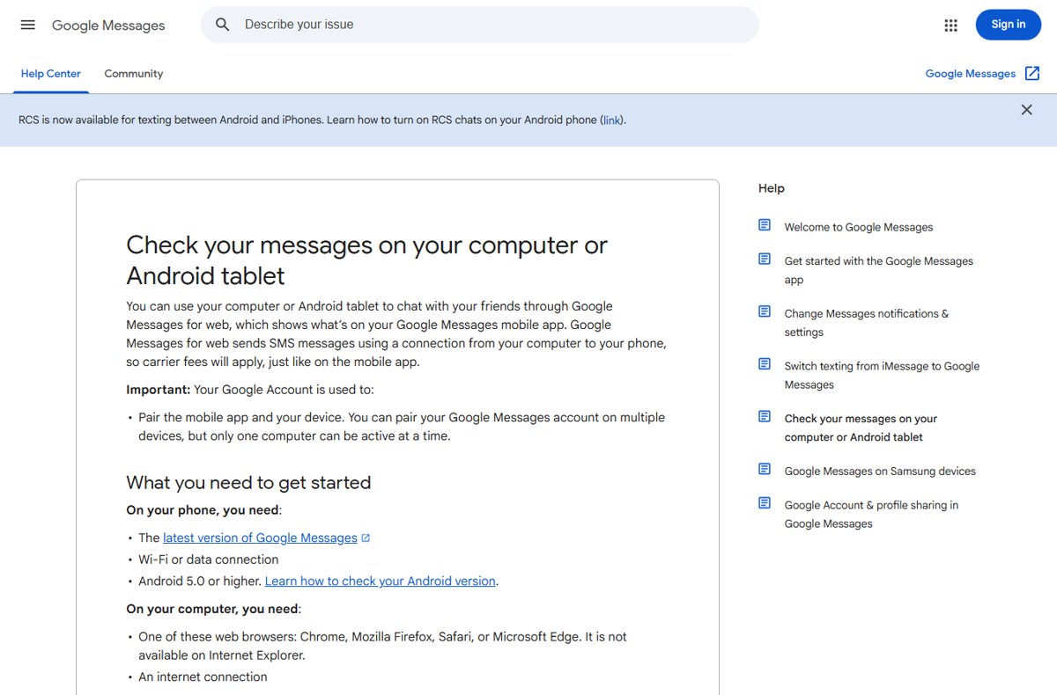Open latest version of Google Messages link
The width and height of the screenshot is (1057, 695).
(260, 538)
